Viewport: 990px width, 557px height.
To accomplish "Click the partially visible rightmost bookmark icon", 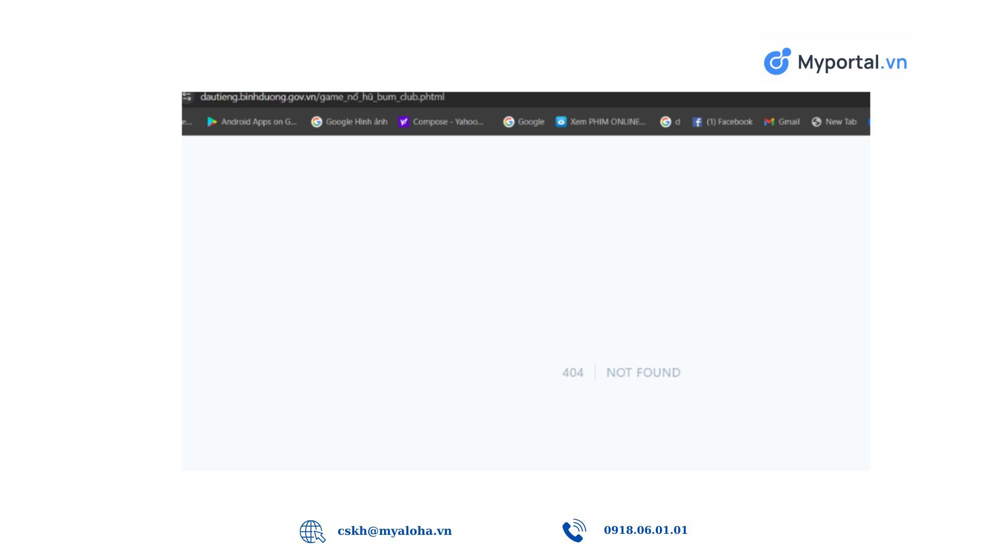I will coord(868,122).
